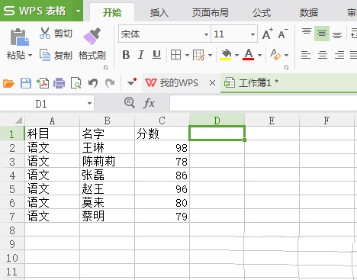Increase font size with A+ icon
357x280 pixels.
point(267,34)
